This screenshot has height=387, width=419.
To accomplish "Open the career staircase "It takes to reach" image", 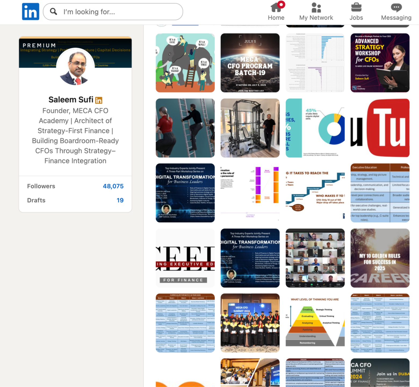I will (315, 193).
